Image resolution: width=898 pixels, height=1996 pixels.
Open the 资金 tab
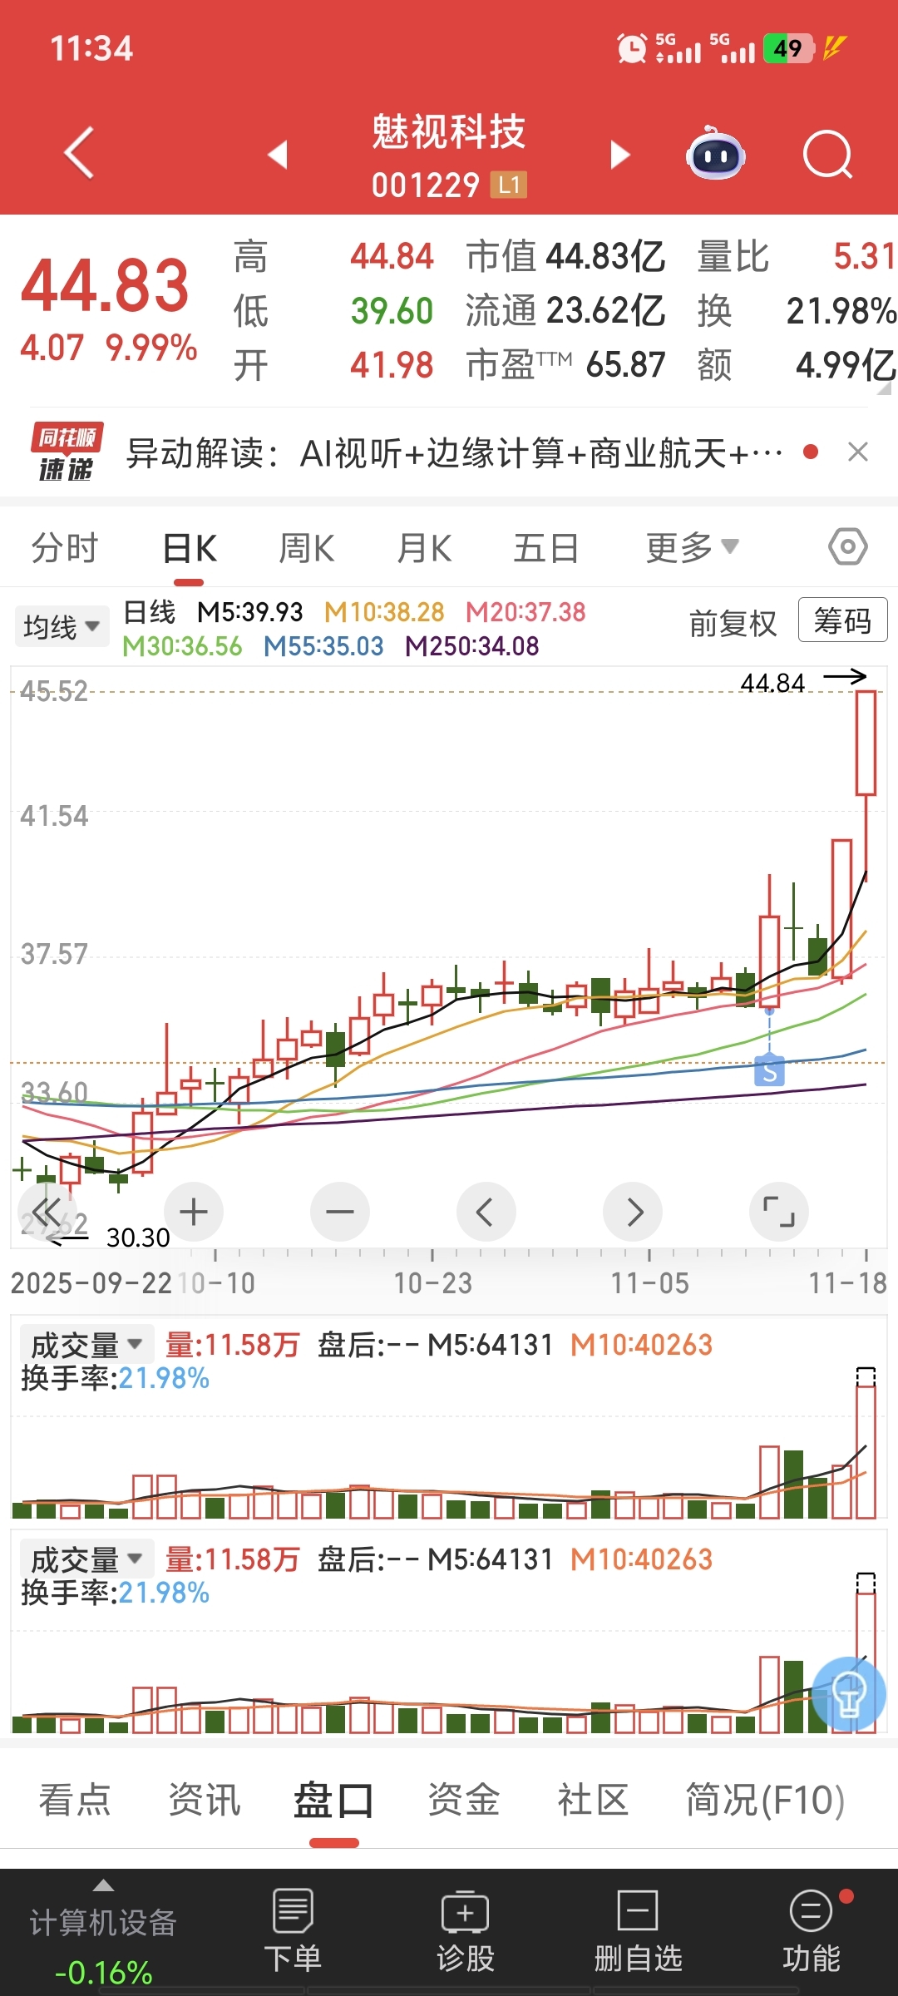464,1801
